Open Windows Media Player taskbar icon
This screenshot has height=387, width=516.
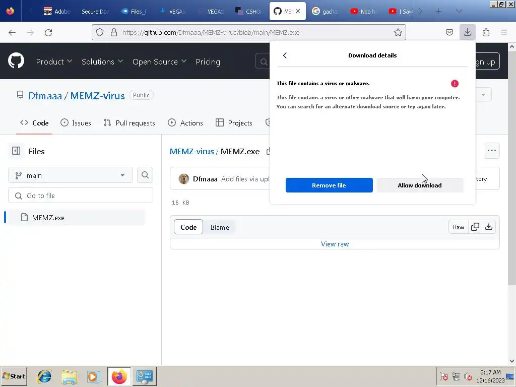[93, 376]
